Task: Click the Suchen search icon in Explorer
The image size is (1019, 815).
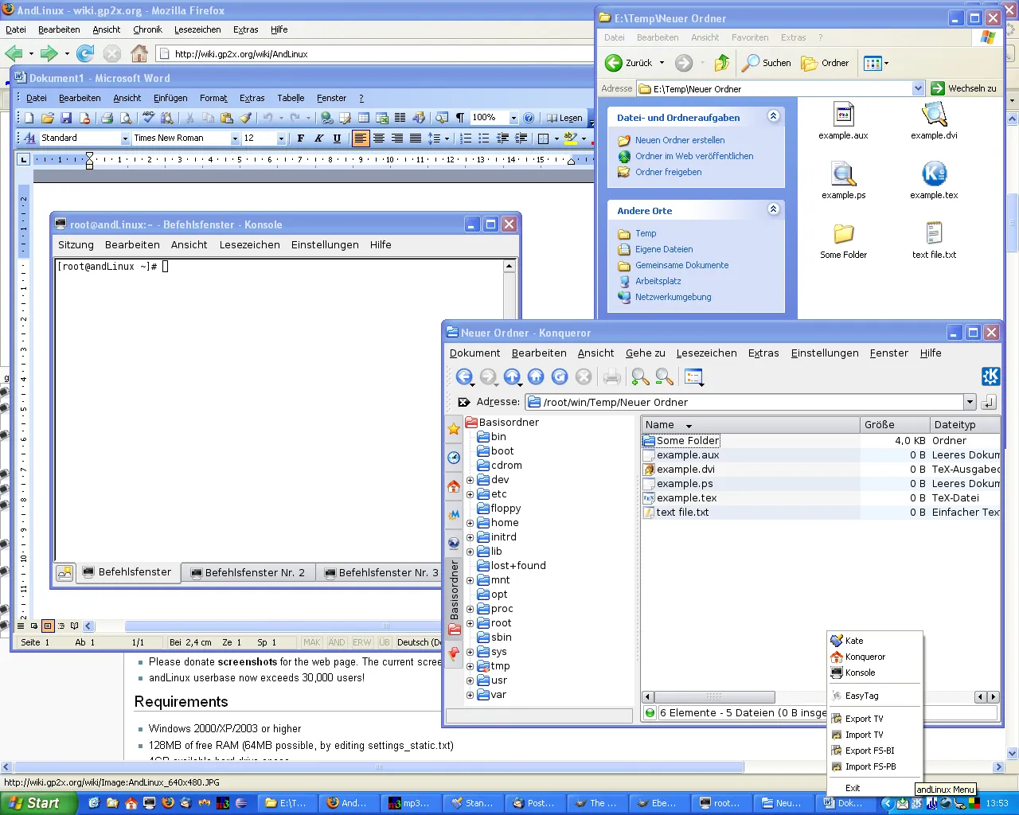Action: [x=766, y=63]
